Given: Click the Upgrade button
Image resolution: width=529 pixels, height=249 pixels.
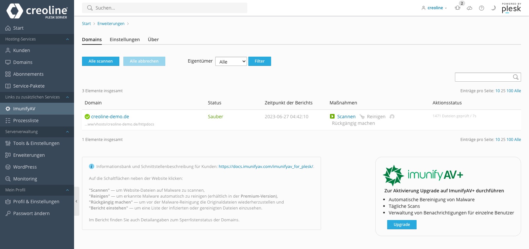Looking at the screenshot, I should coord(402,225).
